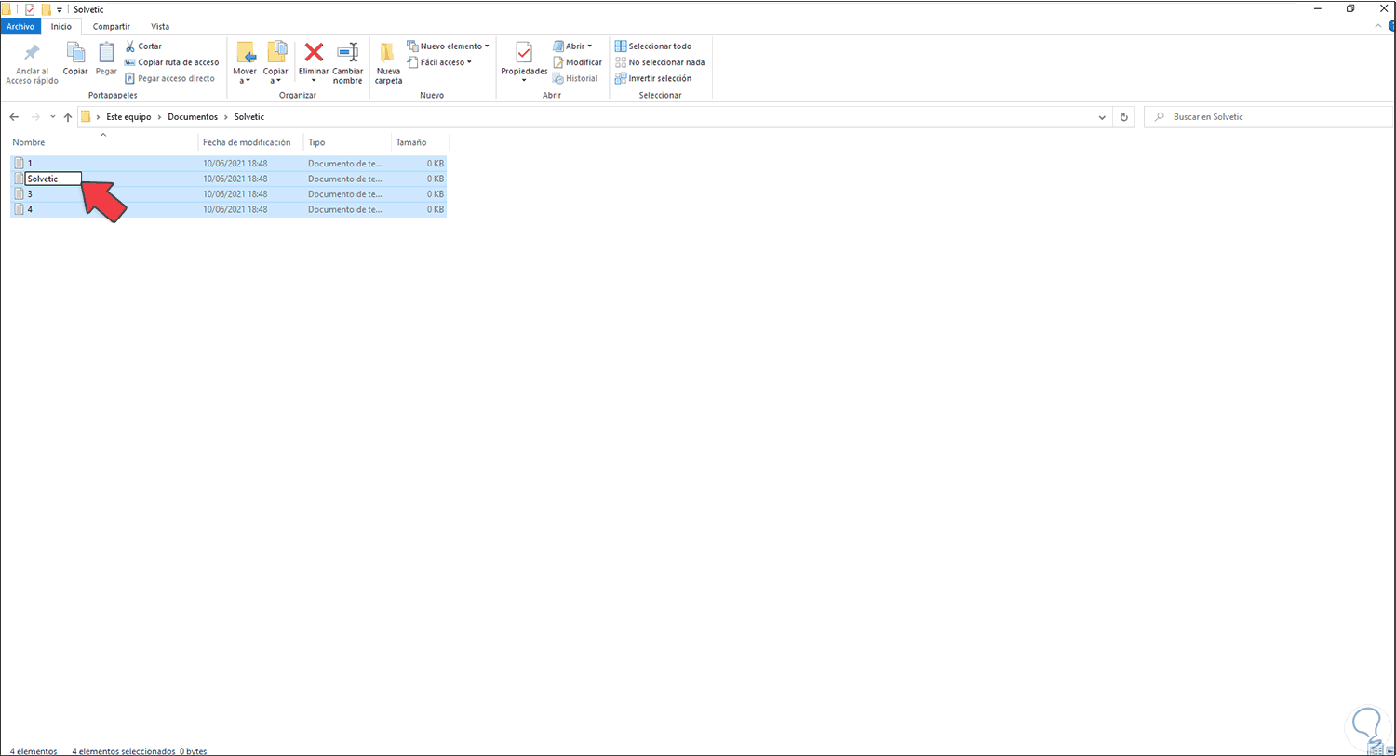Create a folder with Nueva carpeta
Viewport: 1396px width, 756px height.
pyautogui.click(x=389, y=63)
